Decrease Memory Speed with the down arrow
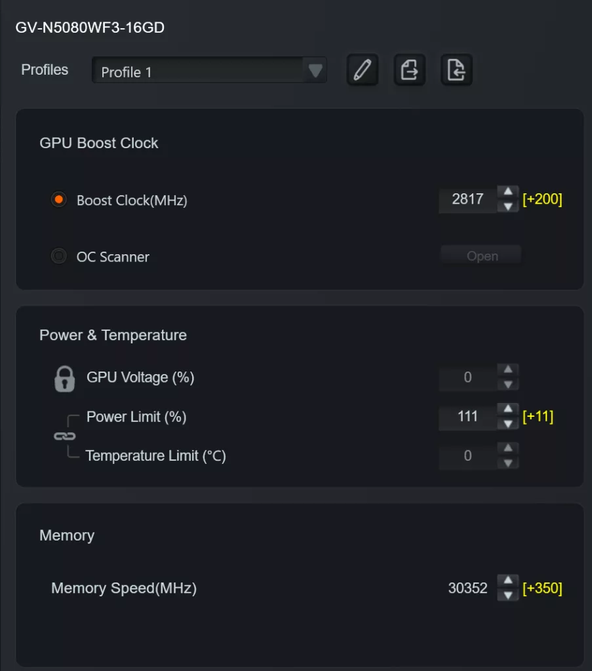Screen dimensions: 592x671 coord(508,594)
